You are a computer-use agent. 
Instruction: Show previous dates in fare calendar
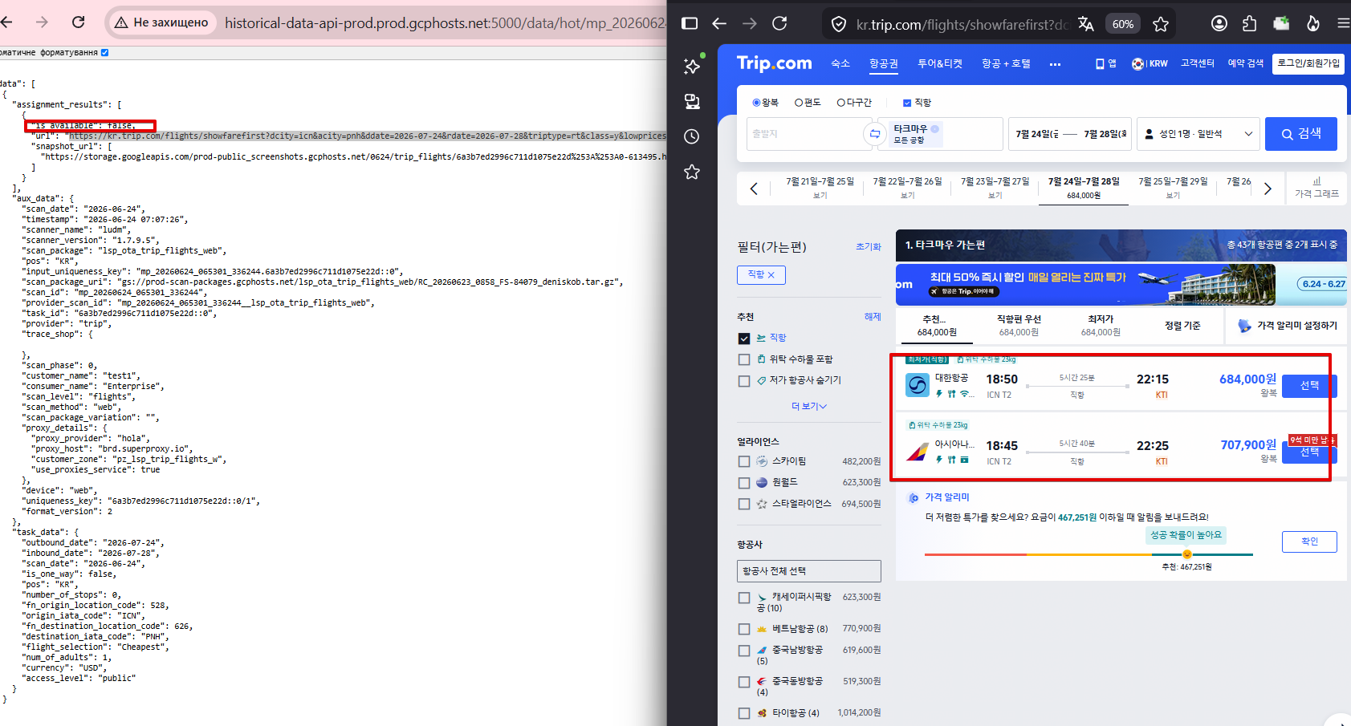754,189
